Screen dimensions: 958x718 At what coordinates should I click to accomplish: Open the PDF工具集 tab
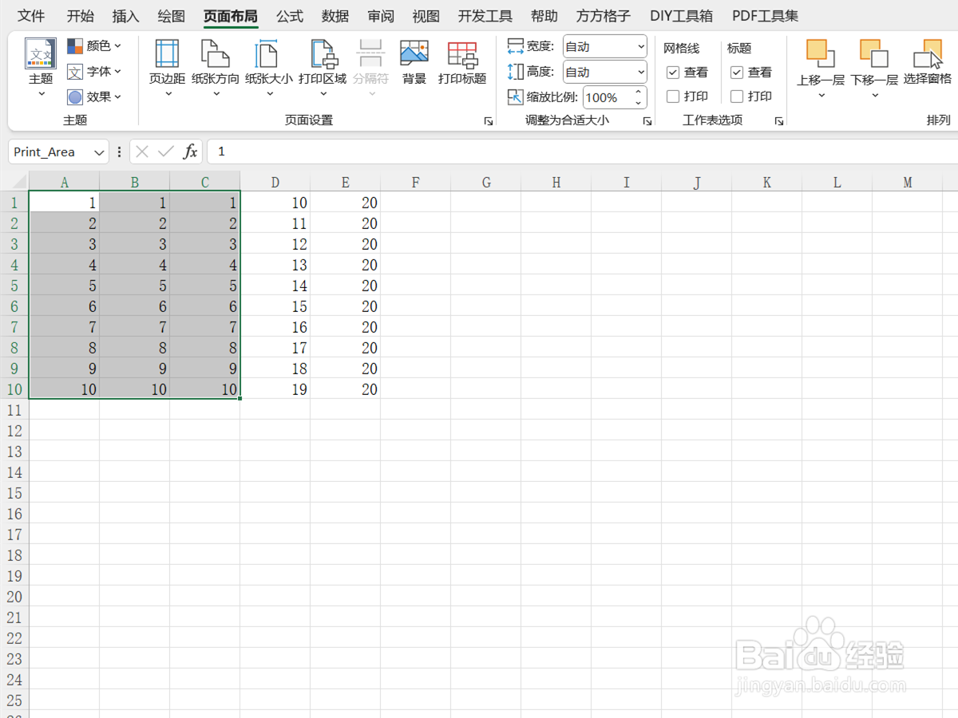(x=765, y=16)
